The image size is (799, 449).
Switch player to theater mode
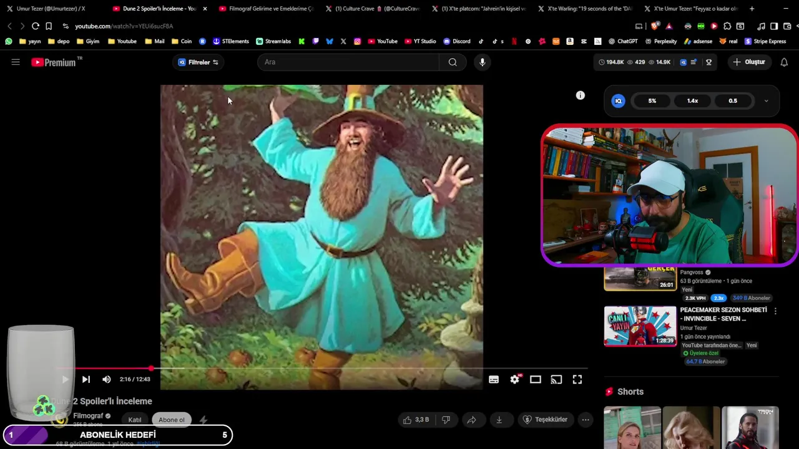[x=536, y=379]
